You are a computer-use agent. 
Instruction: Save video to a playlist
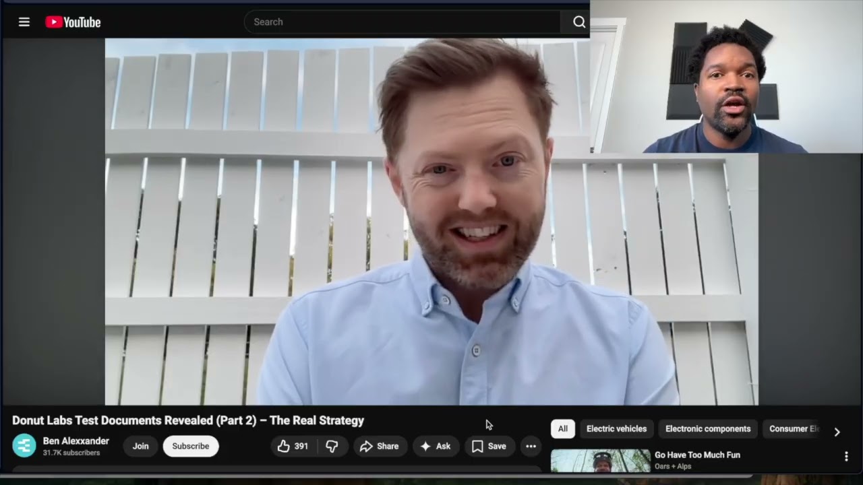(x=489, y=446)
